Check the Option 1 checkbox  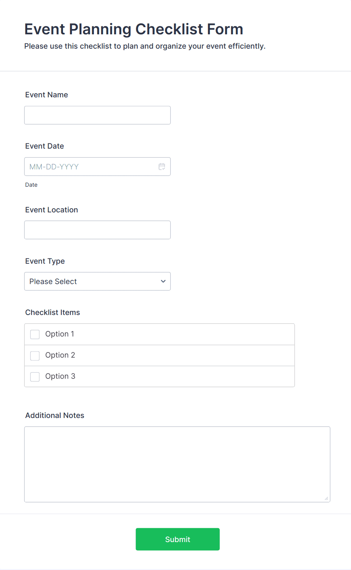point(35,334)
